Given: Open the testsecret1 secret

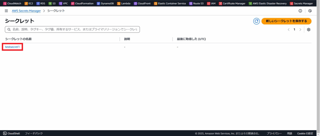Looking at the screenshot, I should tap(12, 47).
